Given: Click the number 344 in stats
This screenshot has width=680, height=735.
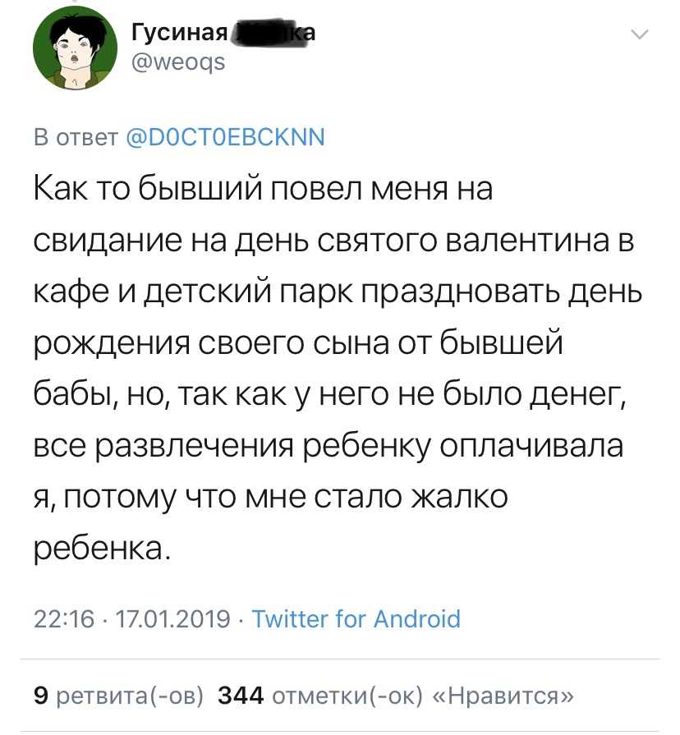Looking at the screenshot, I should [241, 696].
